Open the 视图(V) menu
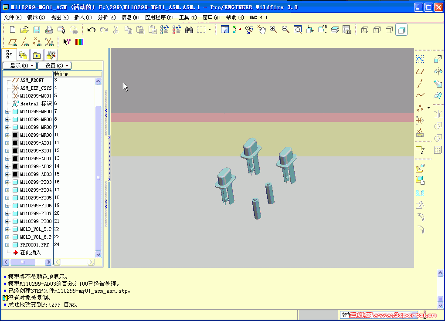Image resolution: width=445 pixels, height=321 pixels. [60, 17]
